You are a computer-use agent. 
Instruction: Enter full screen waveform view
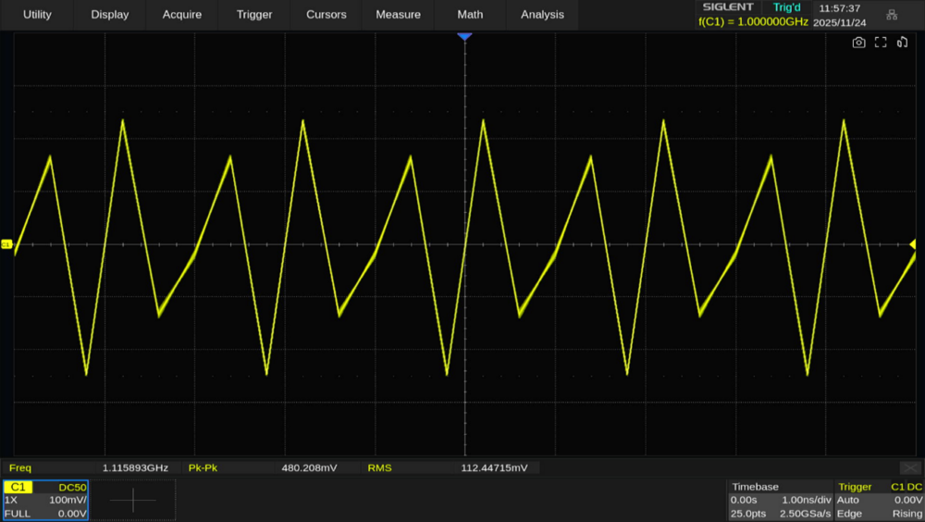[881, 43]
